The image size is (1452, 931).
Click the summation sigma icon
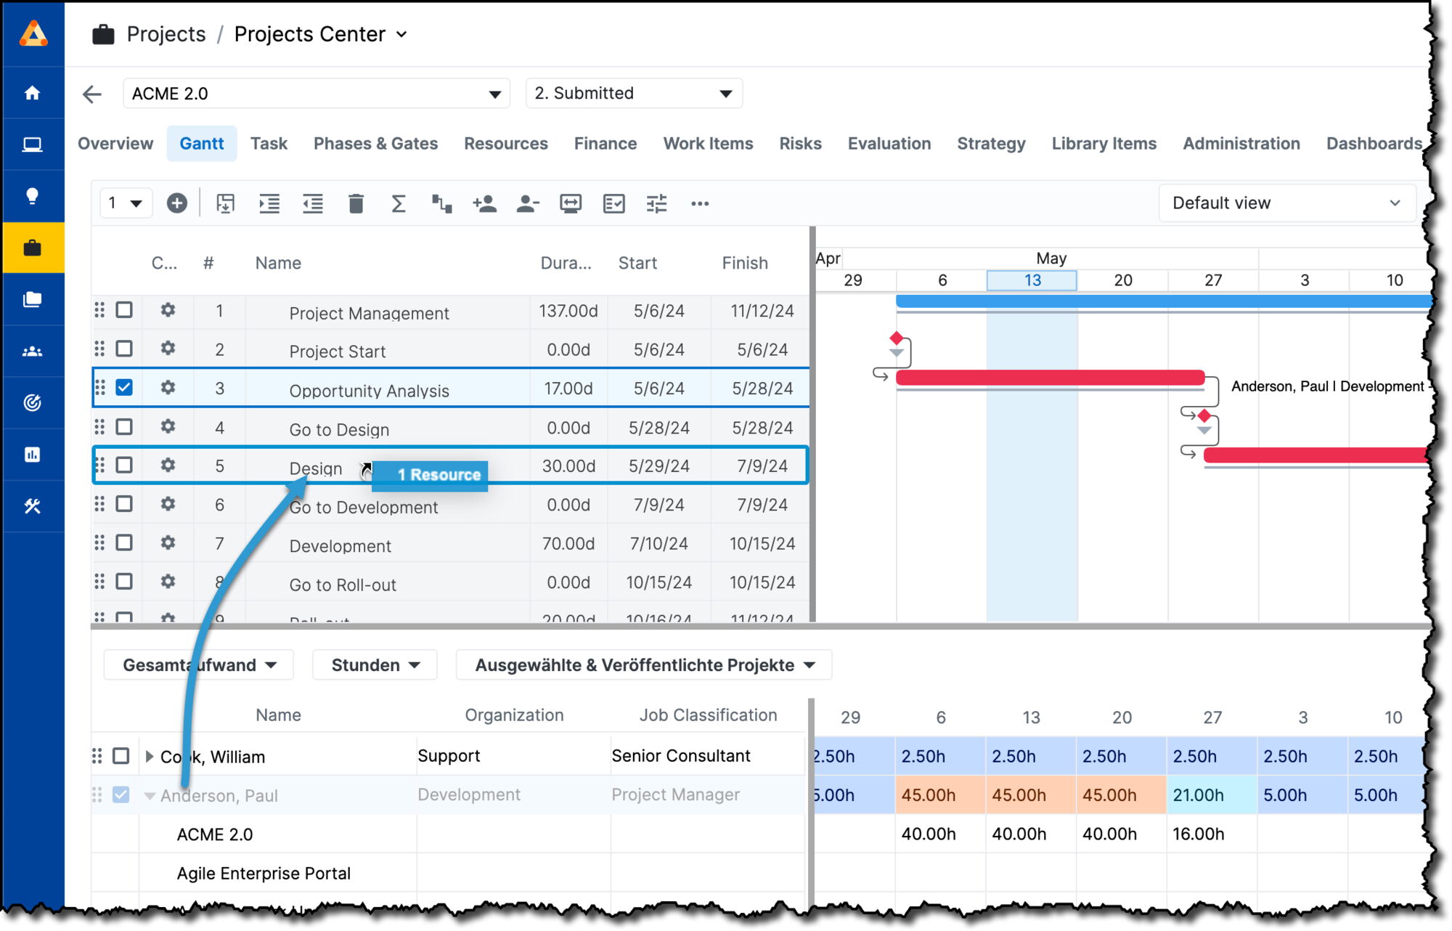399,203
